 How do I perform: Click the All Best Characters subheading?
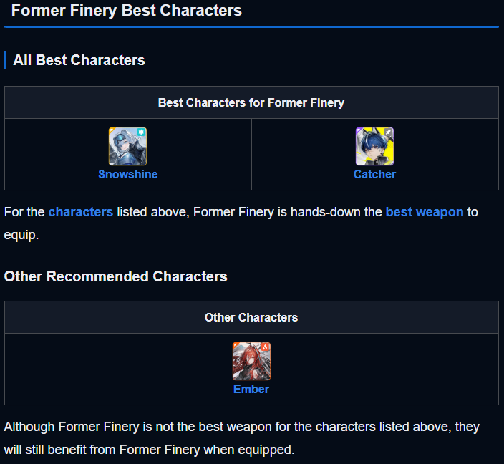[79, 60]
